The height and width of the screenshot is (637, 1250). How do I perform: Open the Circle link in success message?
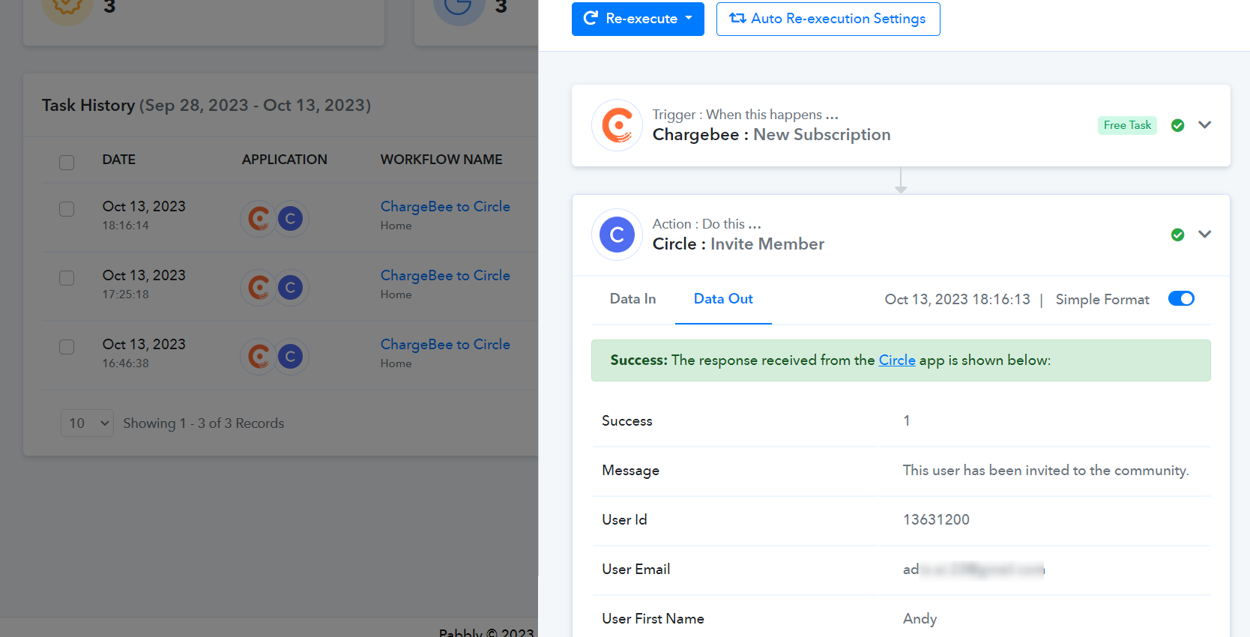897,360
